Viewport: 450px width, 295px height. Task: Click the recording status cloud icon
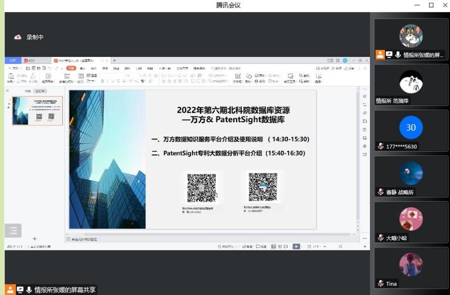(x=18, y=37)
